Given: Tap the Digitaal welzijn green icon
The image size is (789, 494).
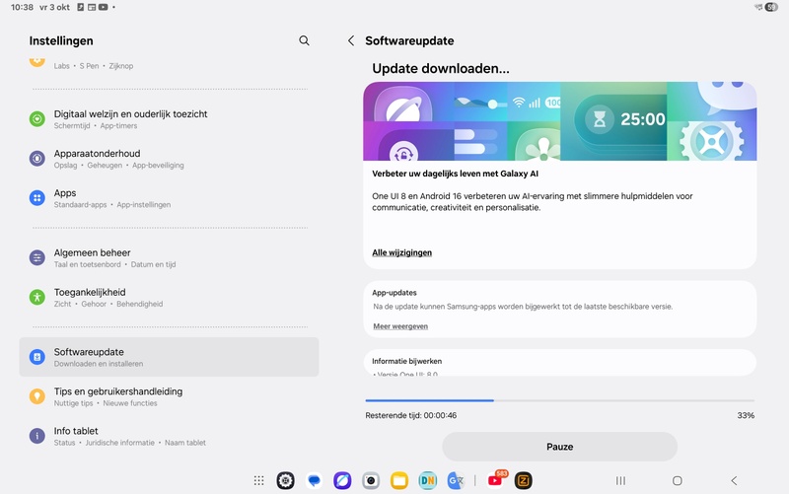Looking at the screenshot, I should pyautogui.click(x=37, y=119).
